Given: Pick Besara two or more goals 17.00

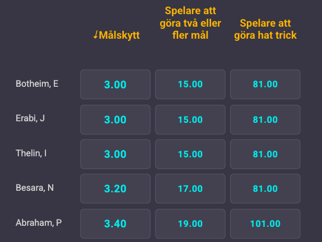Looking at the screenshot, I should [190, 189].
